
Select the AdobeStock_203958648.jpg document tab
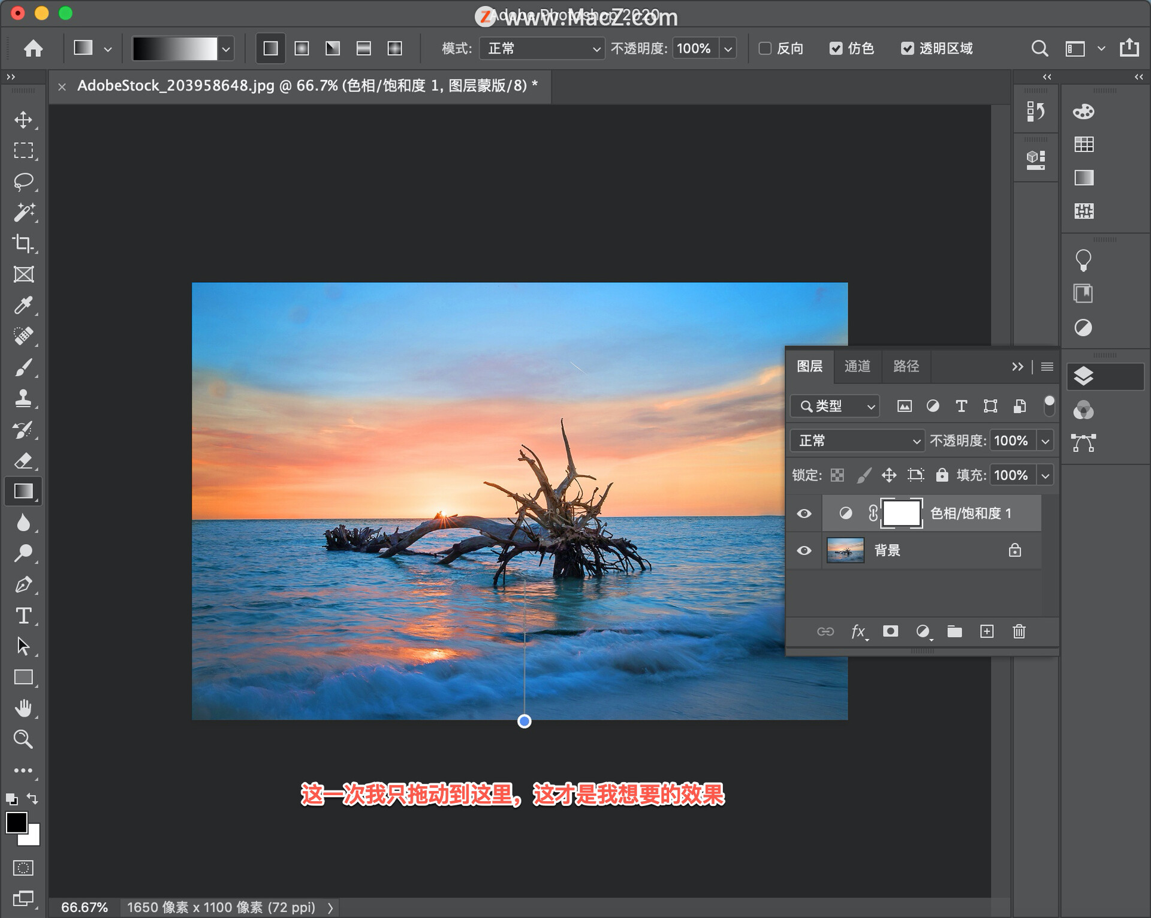coord(307,86)
